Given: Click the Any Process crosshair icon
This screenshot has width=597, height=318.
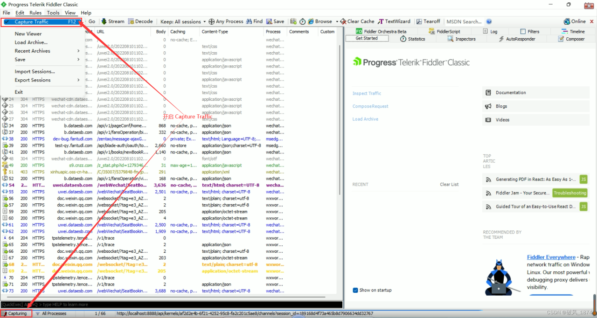Looking at the screenshot, I should [x=211, y=21].
